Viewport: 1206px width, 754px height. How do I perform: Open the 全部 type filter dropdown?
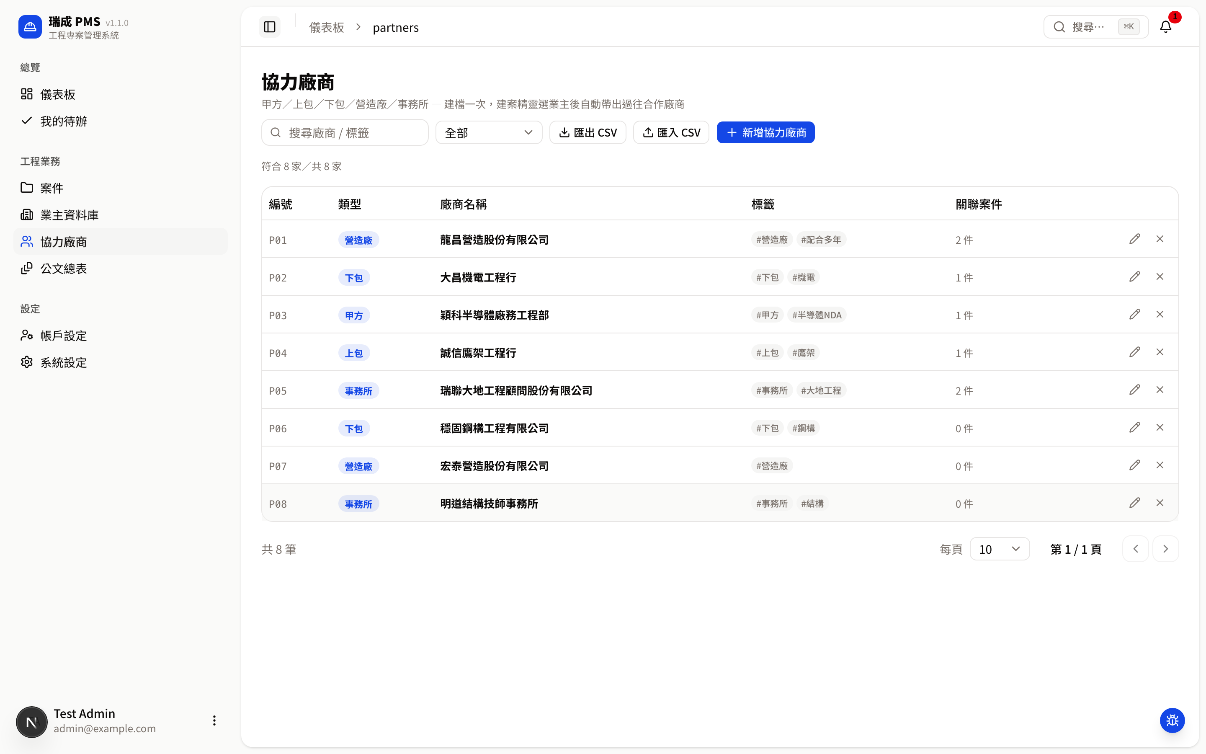489,133
